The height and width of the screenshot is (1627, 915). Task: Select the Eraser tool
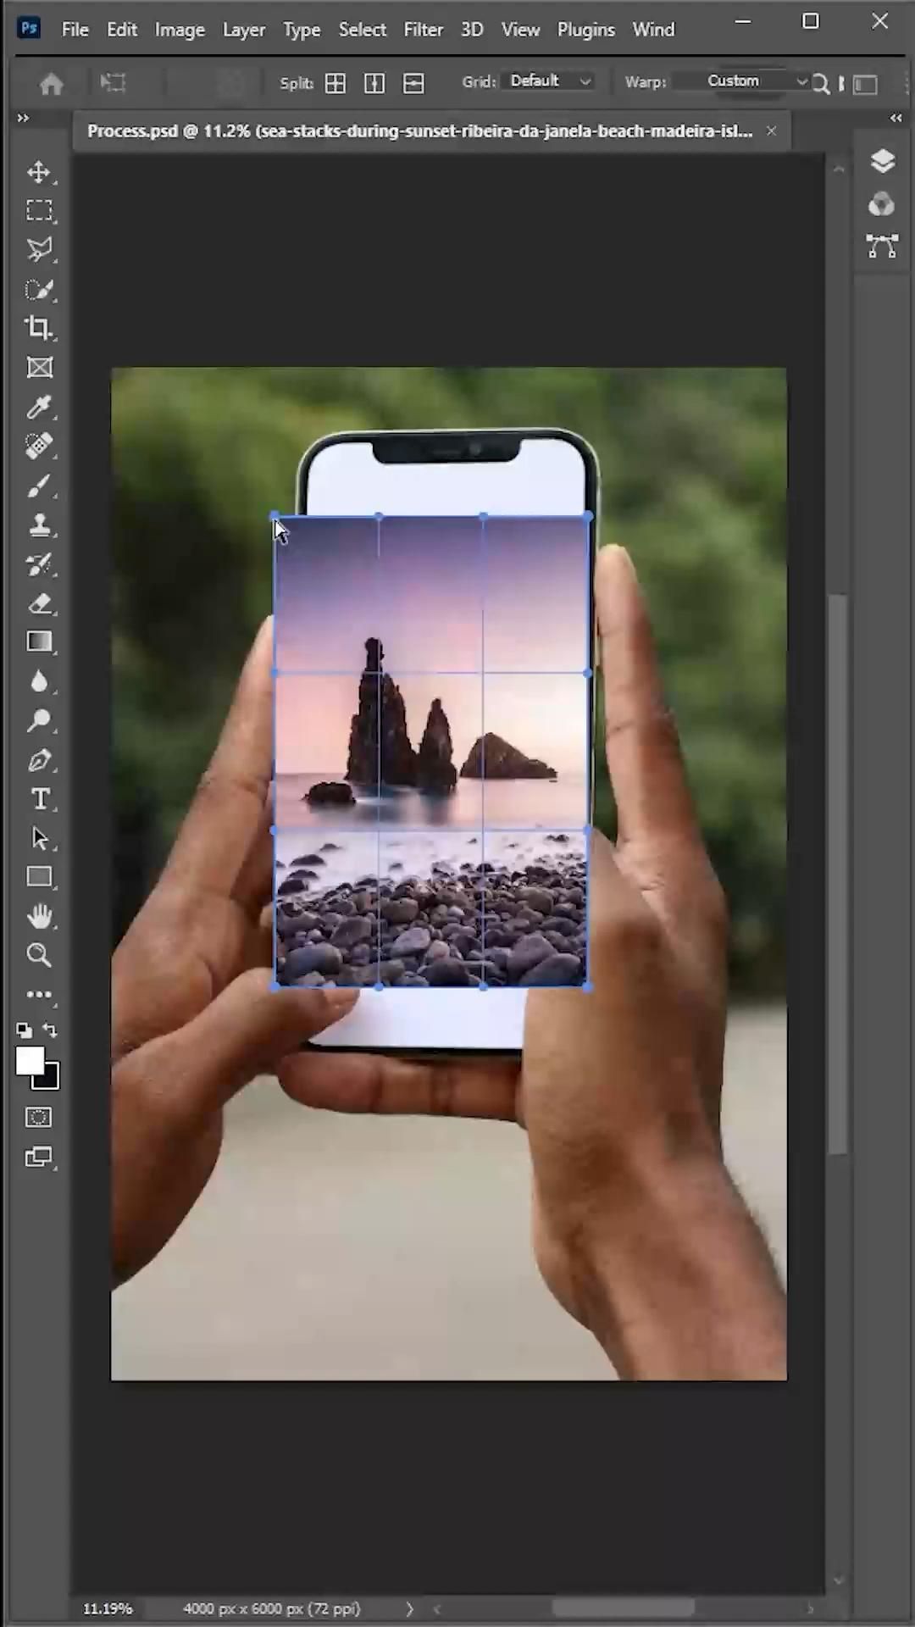39,603
